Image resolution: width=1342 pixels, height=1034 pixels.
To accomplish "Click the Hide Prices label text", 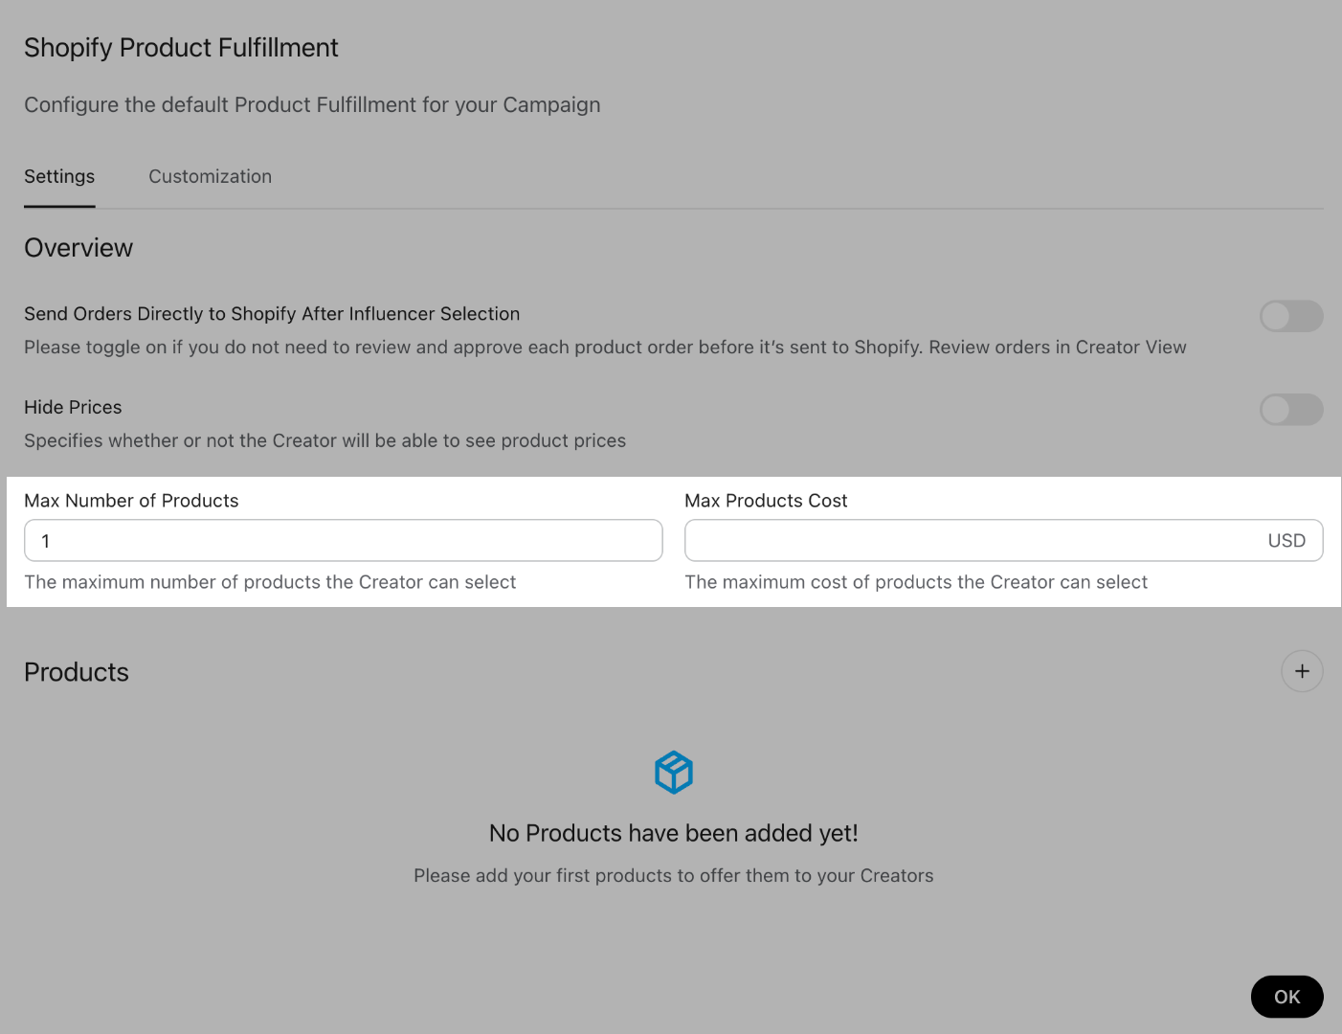I will 73,407.
